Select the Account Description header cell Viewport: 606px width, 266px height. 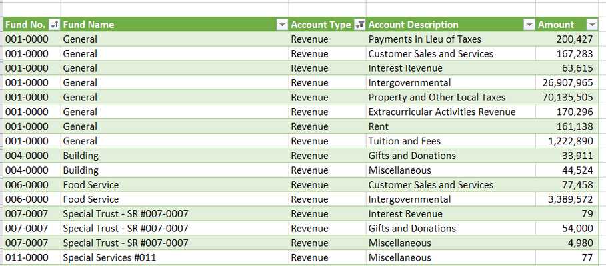[x=451, y=25]
